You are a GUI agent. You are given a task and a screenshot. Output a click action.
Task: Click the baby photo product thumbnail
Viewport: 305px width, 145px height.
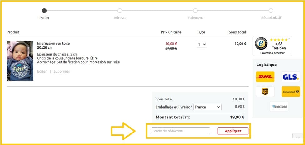point(20,61)
